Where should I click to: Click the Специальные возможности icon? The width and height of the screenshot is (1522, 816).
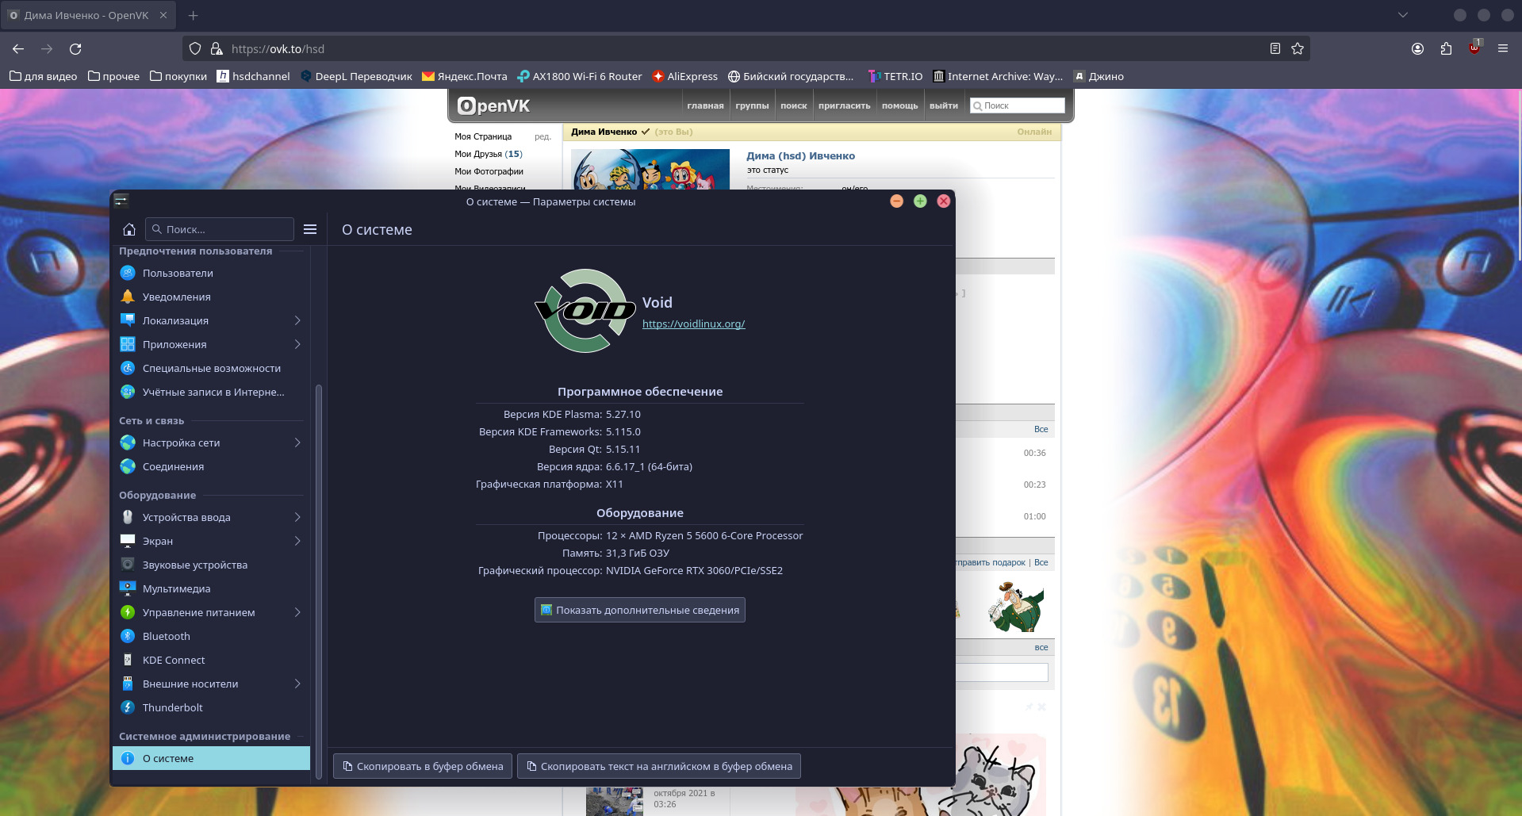[x=128, y=368]
